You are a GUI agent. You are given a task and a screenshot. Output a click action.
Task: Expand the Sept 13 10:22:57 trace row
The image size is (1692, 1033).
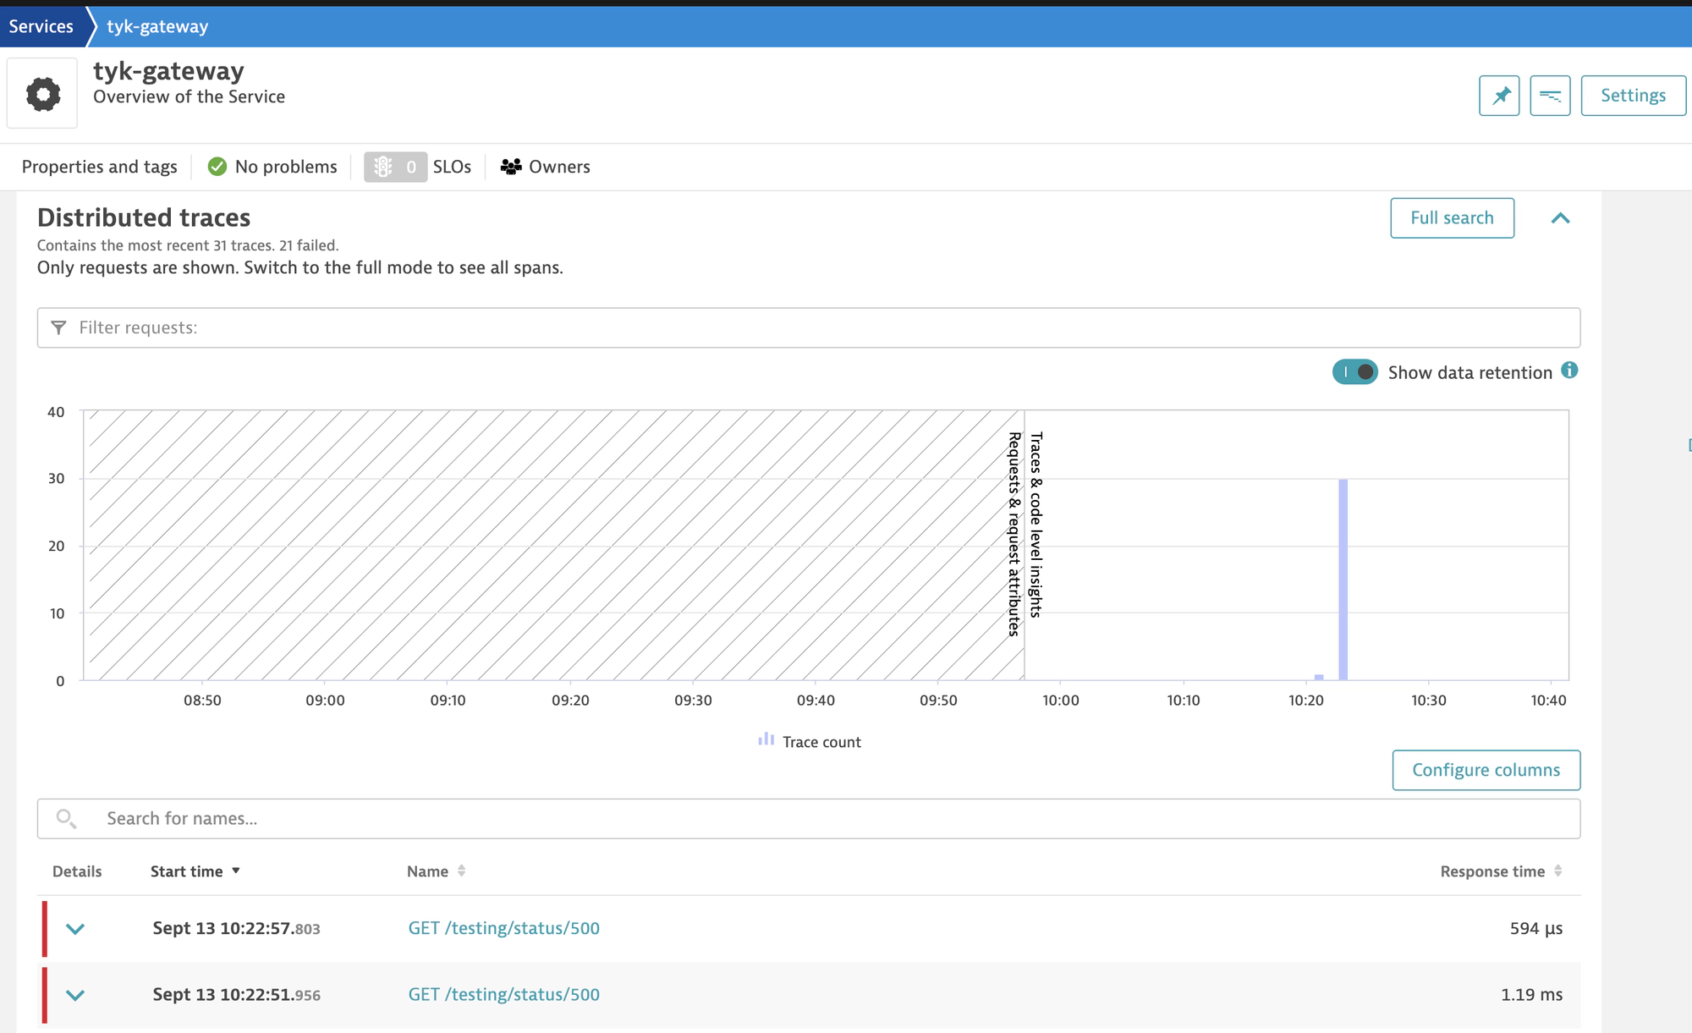[x=76, y=928]
